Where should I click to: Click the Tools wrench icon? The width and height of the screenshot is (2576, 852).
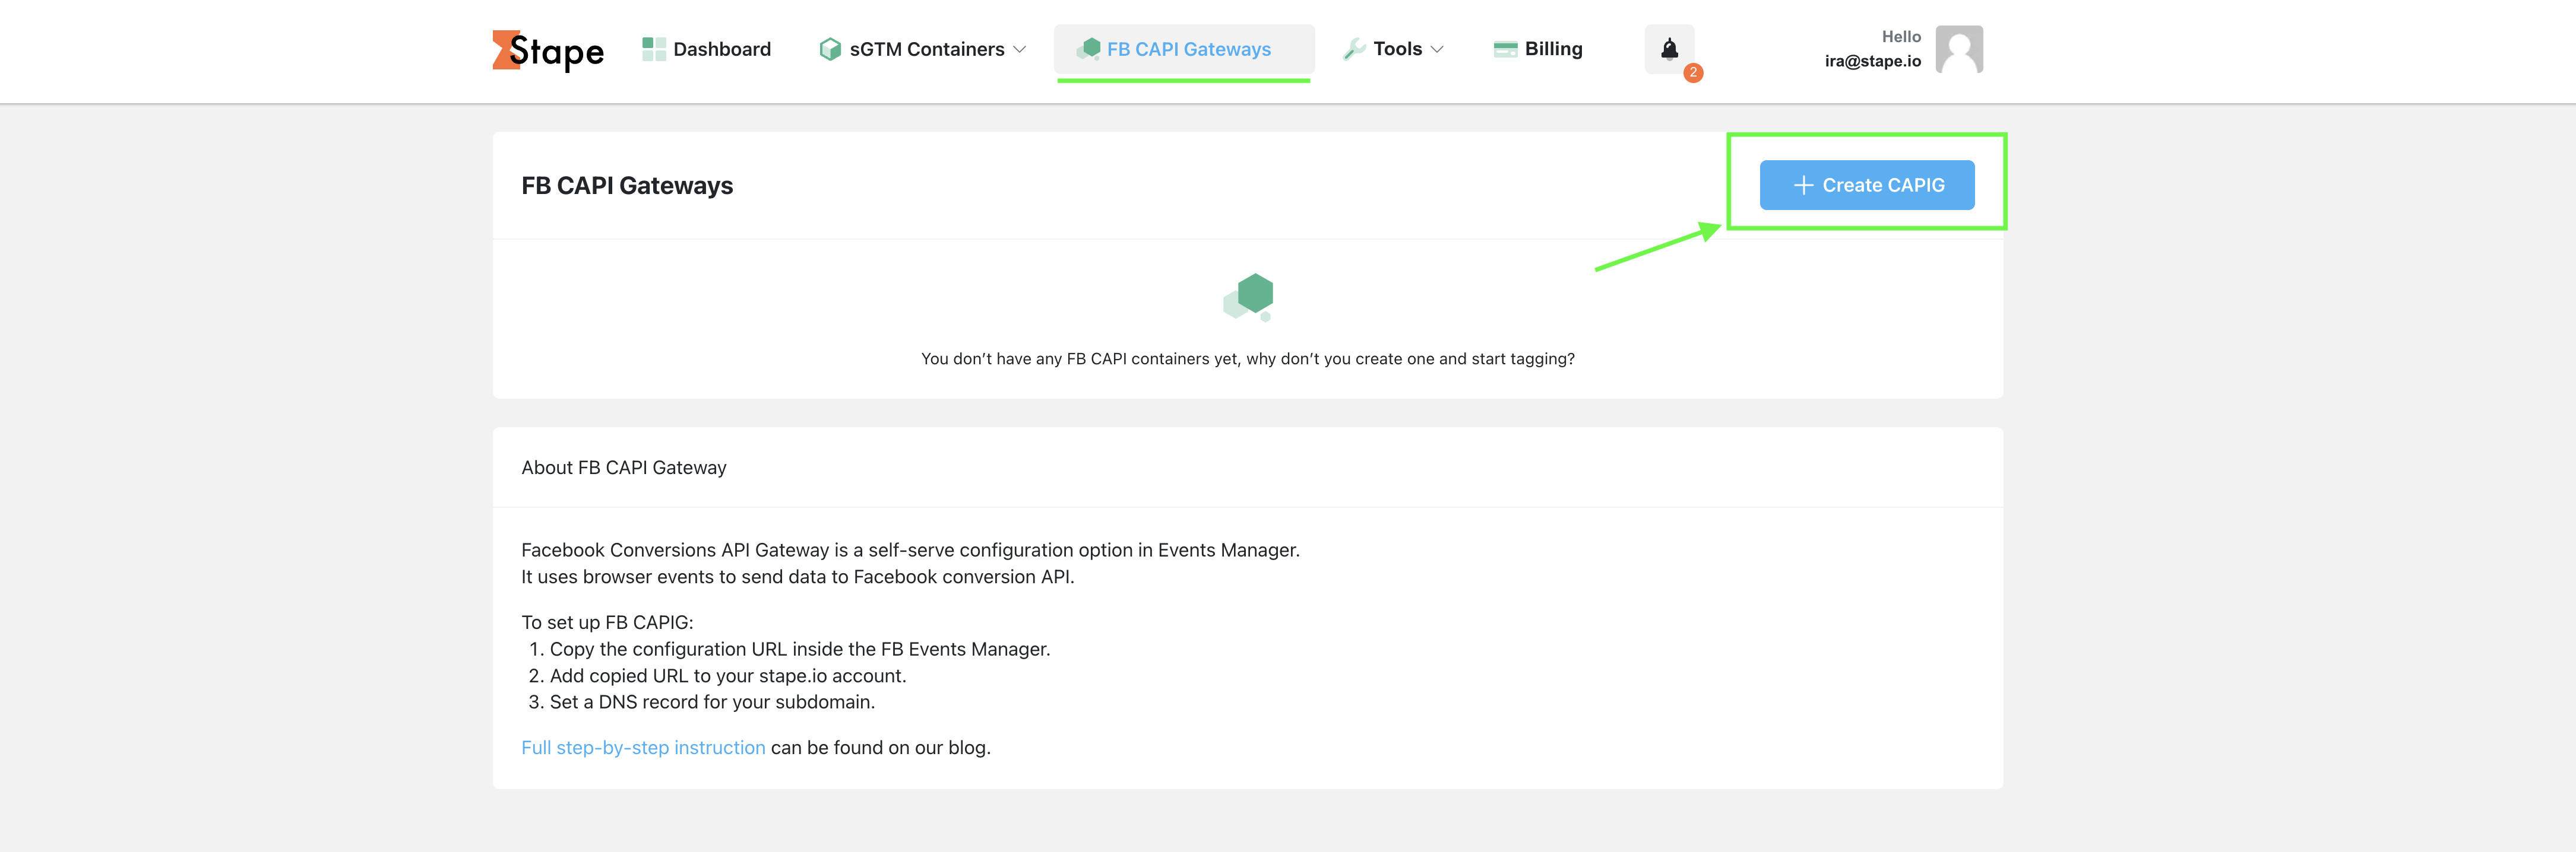pos(1354,49)
